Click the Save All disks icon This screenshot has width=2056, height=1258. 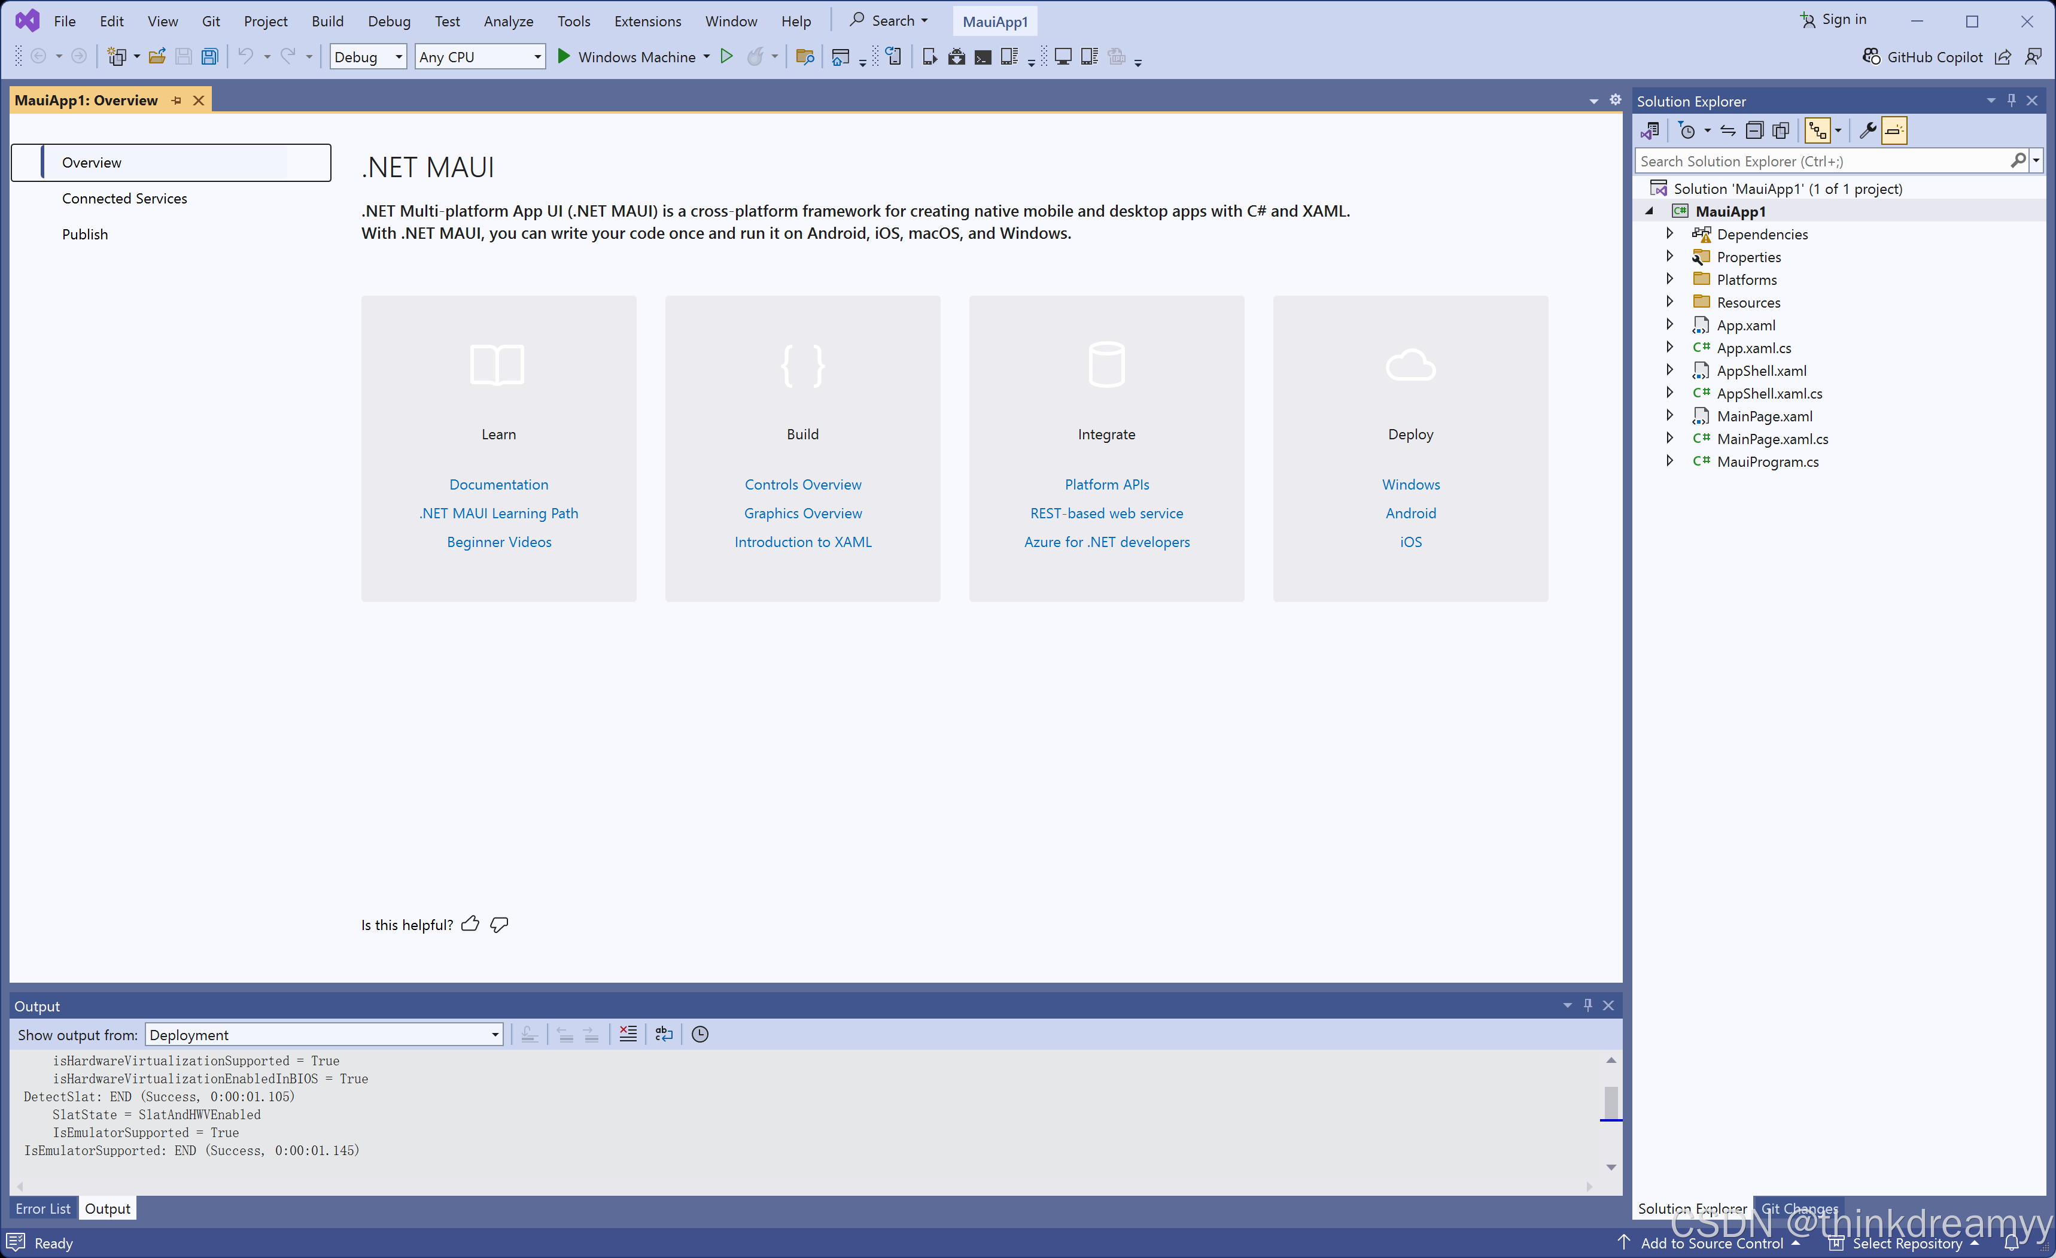click(209, 57)
